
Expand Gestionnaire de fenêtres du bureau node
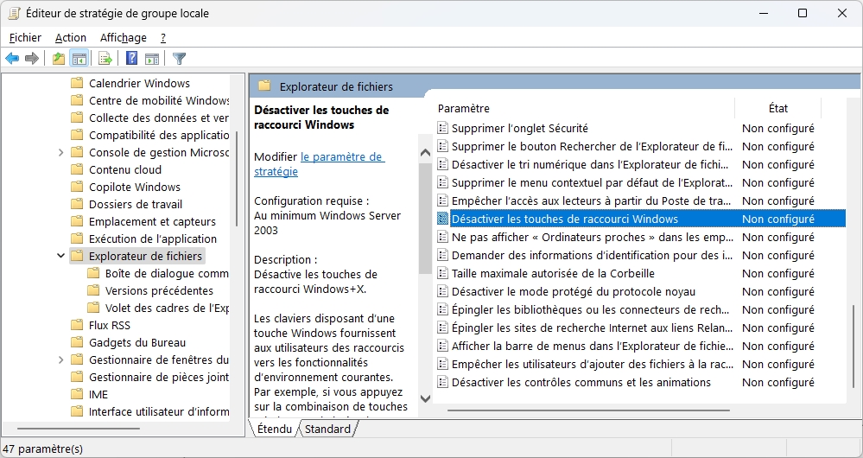(x=61, y=360)
